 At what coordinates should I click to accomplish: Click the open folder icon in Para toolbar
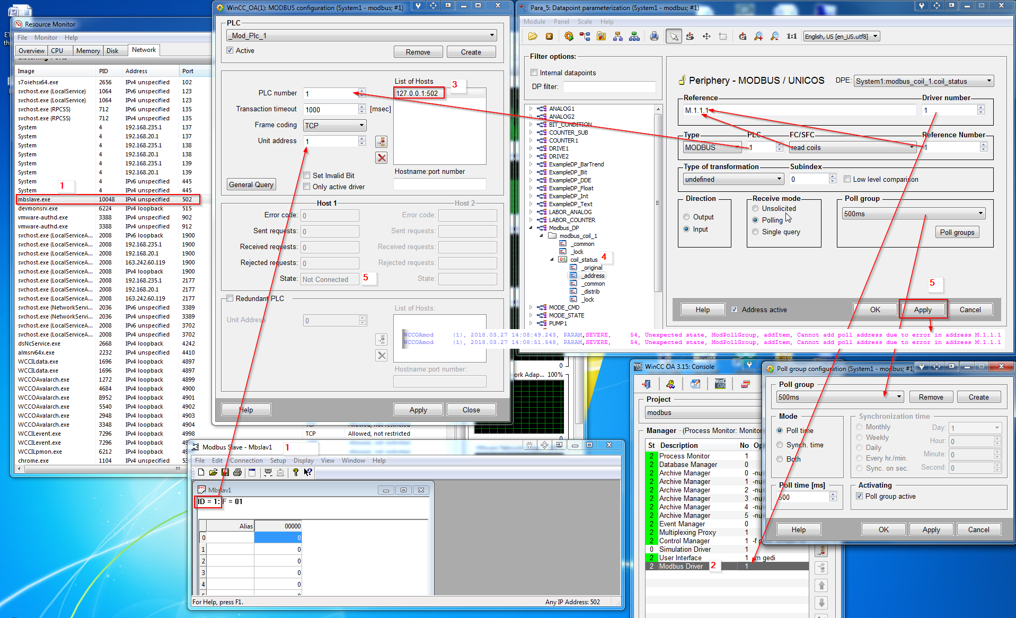(x=533, y=36)
